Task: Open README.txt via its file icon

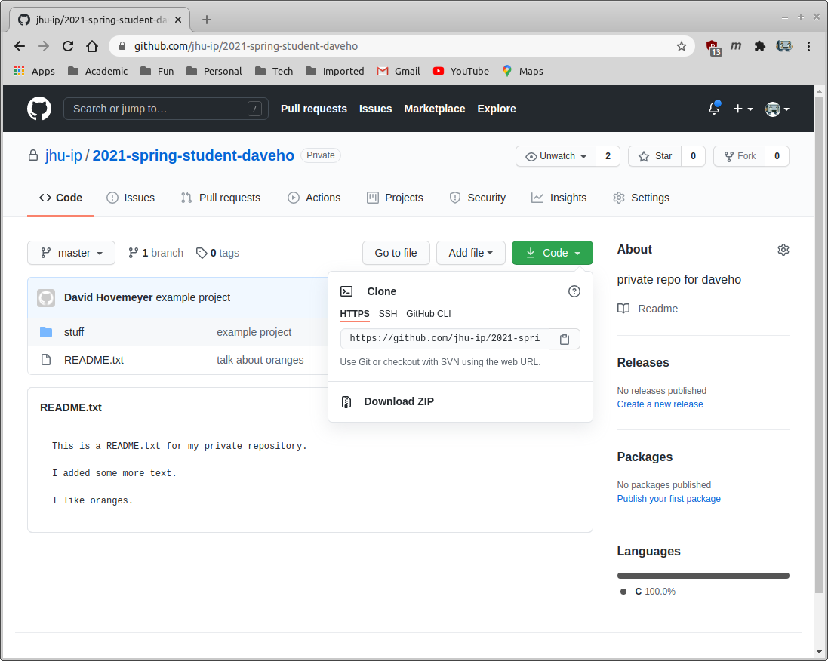Action: pos(46,360)
